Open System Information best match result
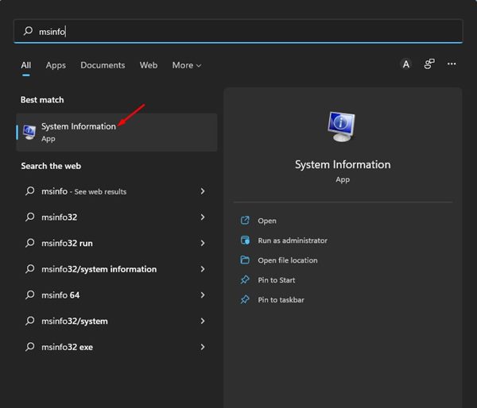This screenshot has height=408, width=477. tap(117, 132)
